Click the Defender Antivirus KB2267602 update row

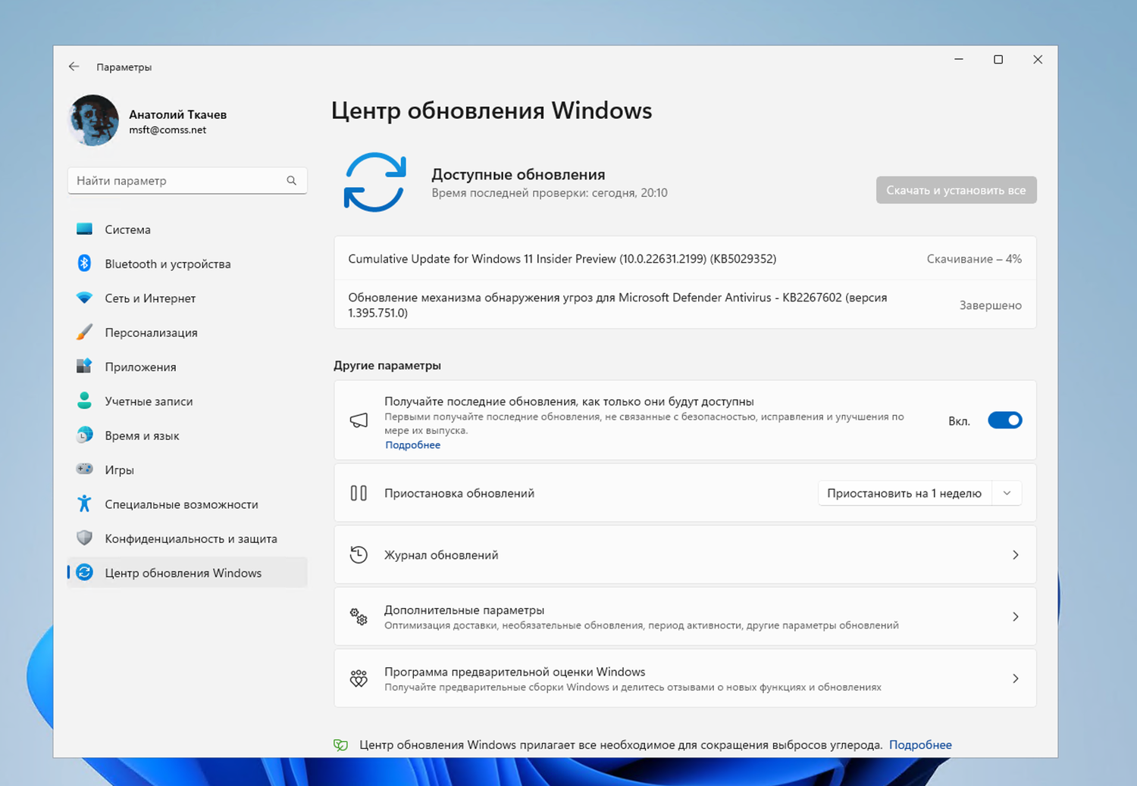click(x=684, y=305)
